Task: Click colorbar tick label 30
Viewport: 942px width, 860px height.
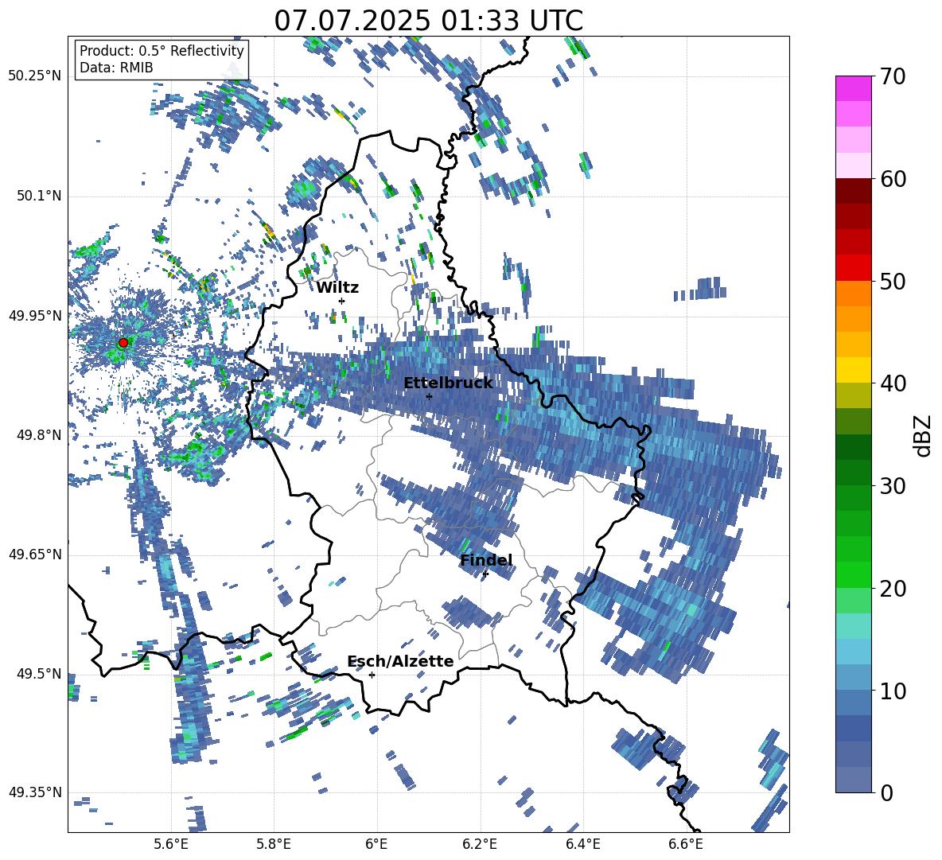Action: [893, 486]
